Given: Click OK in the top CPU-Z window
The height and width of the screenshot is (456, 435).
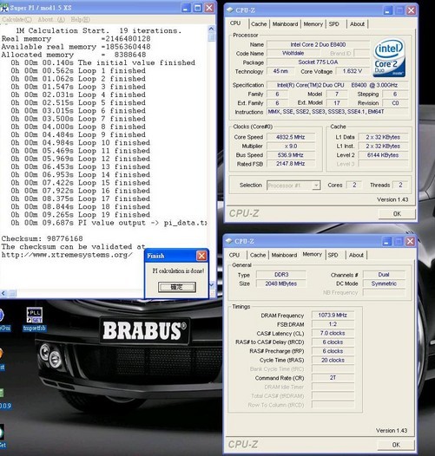Looking at the screenshot, I should (x=397, y=214).
